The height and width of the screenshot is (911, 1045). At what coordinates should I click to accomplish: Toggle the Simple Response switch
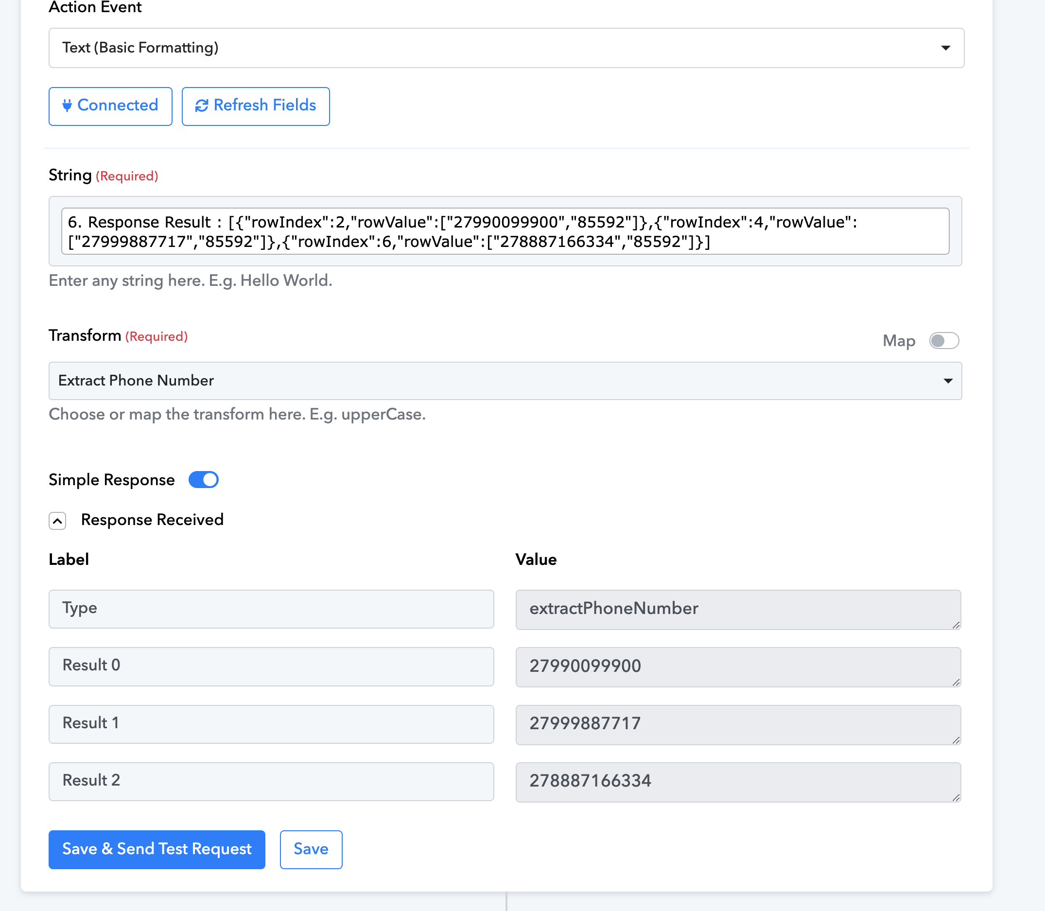[203, 479]
